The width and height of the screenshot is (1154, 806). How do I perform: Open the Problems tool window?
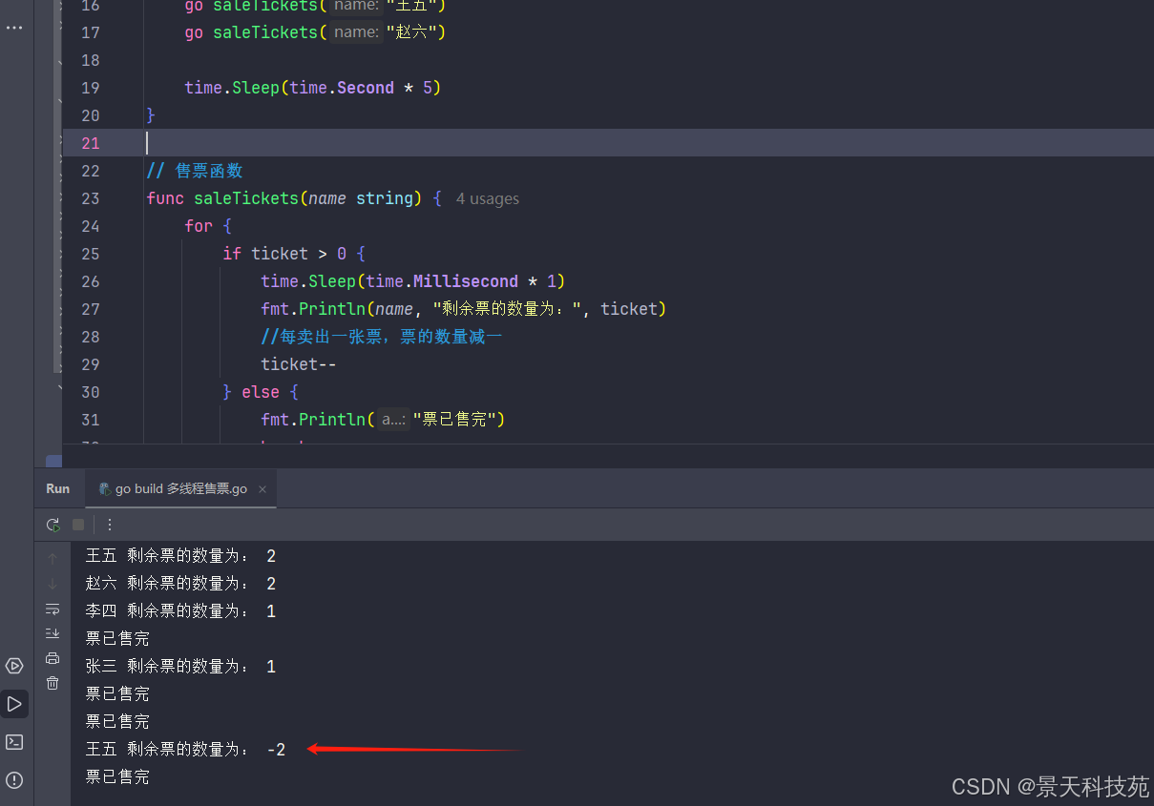14,779
